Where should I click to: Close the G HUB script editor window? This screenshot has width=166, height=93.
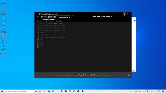pos(130,13)
